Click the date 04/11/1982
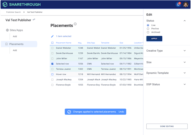 (x=125, y=64)
